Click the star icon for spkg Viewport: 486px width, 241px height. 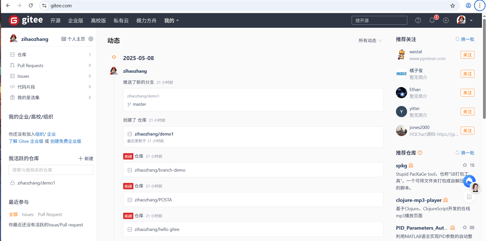click(465, 165)
